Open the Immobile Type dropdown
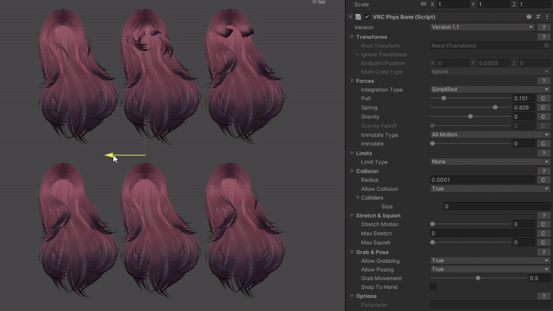The width and height of the screenshot is (553, 311). 489,135
